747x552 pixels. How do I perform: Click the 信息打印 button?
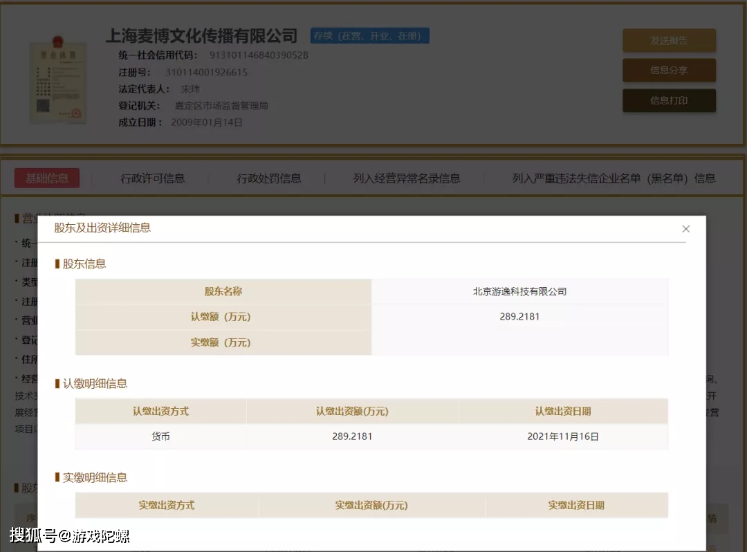669,100
